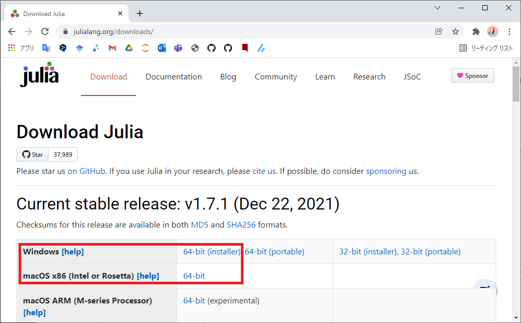The height and width of the screenshot is (323, 521).
Task: Open the Outlook bookmark
Action: 162,48
